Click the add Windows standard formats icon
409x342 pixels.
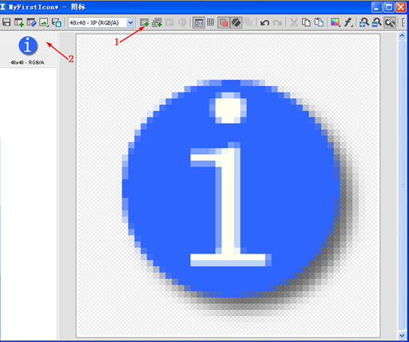click(x=157, y=22)
